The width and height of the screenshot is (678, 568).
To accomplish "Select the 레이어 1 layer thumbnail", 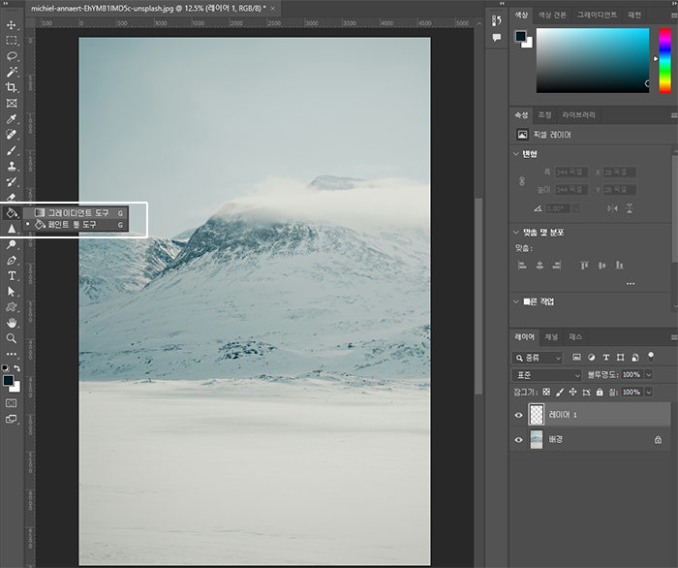I will click(537, 415).
